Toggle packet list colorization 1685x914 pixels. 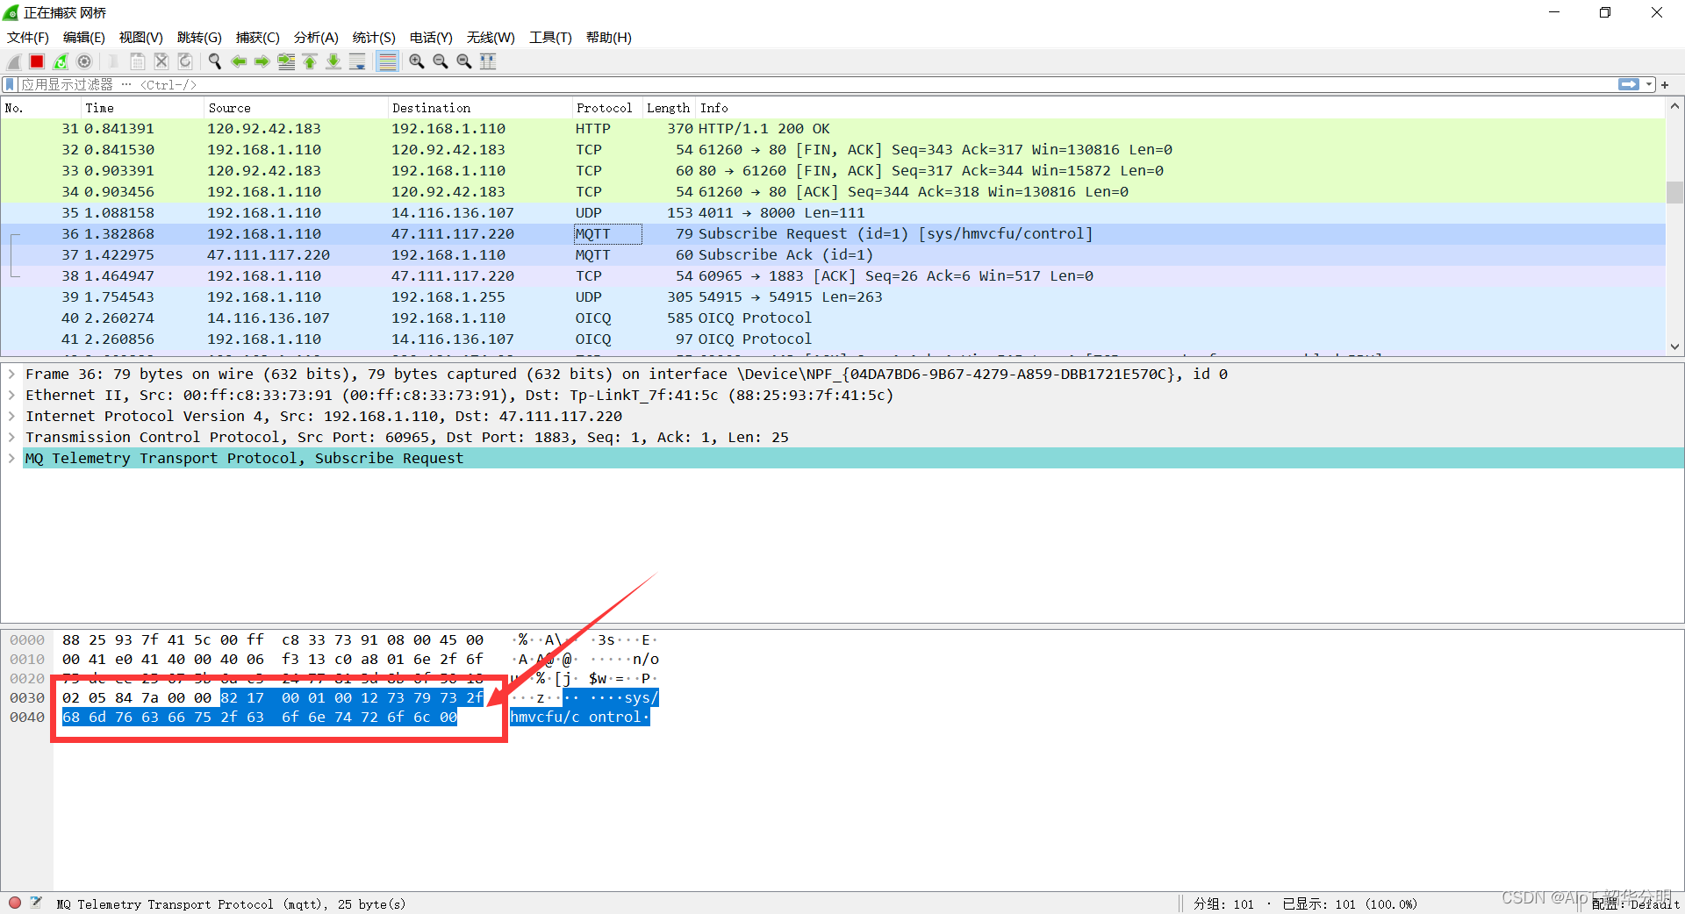coord(387,61)
